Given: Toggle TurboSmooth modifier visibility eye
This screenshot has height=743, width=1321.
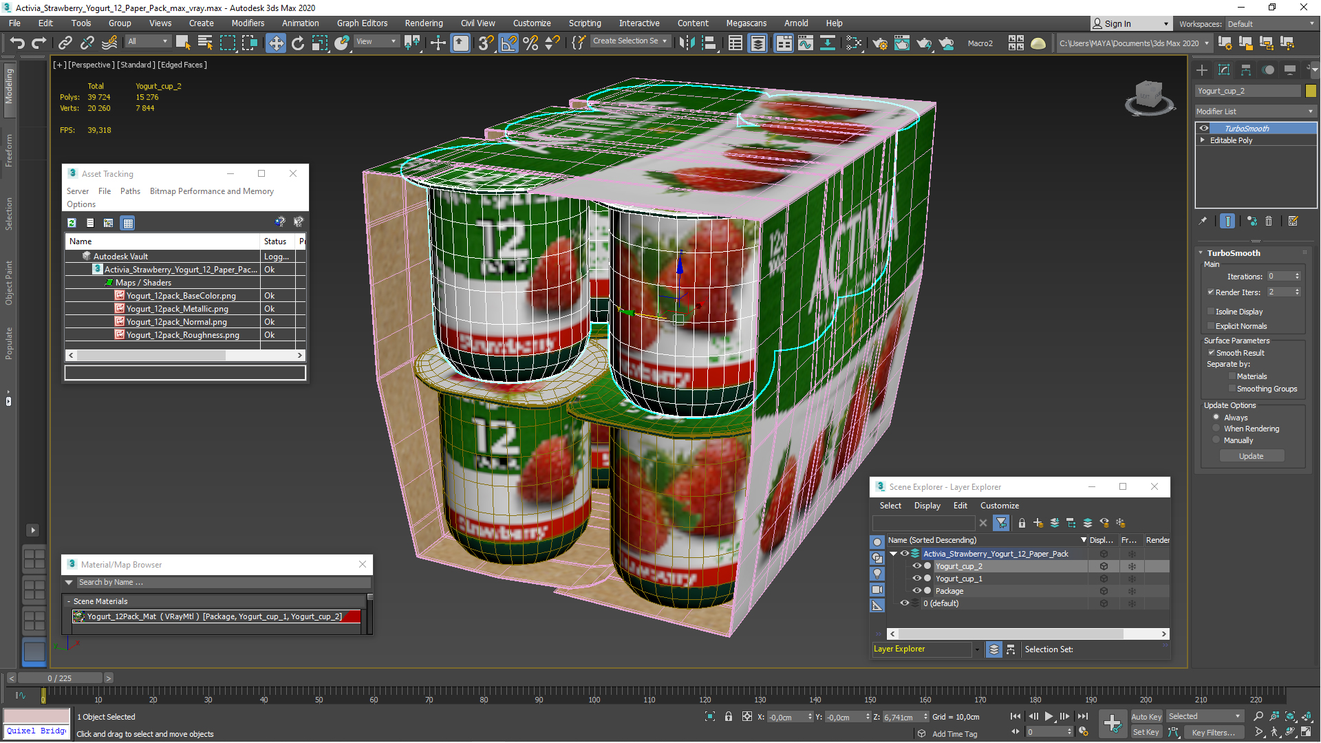Looking at the screenshot, I should [1204, 128].
